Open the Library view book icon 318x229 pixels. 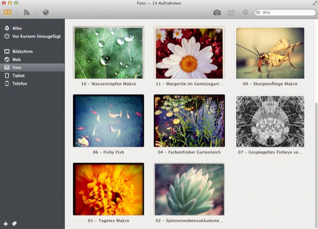(x=8, y=12)
